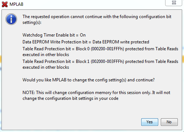Click the blue information icon
Viewport: 184px width, 132px height.
tap(11, 19)
